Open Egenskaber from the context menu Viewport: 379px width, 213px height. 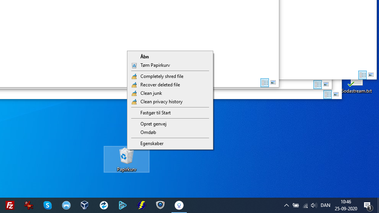(x=152, y=144)
